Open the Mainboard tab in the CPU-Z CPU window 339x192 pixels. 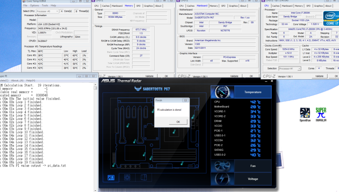tap(287, 6)
